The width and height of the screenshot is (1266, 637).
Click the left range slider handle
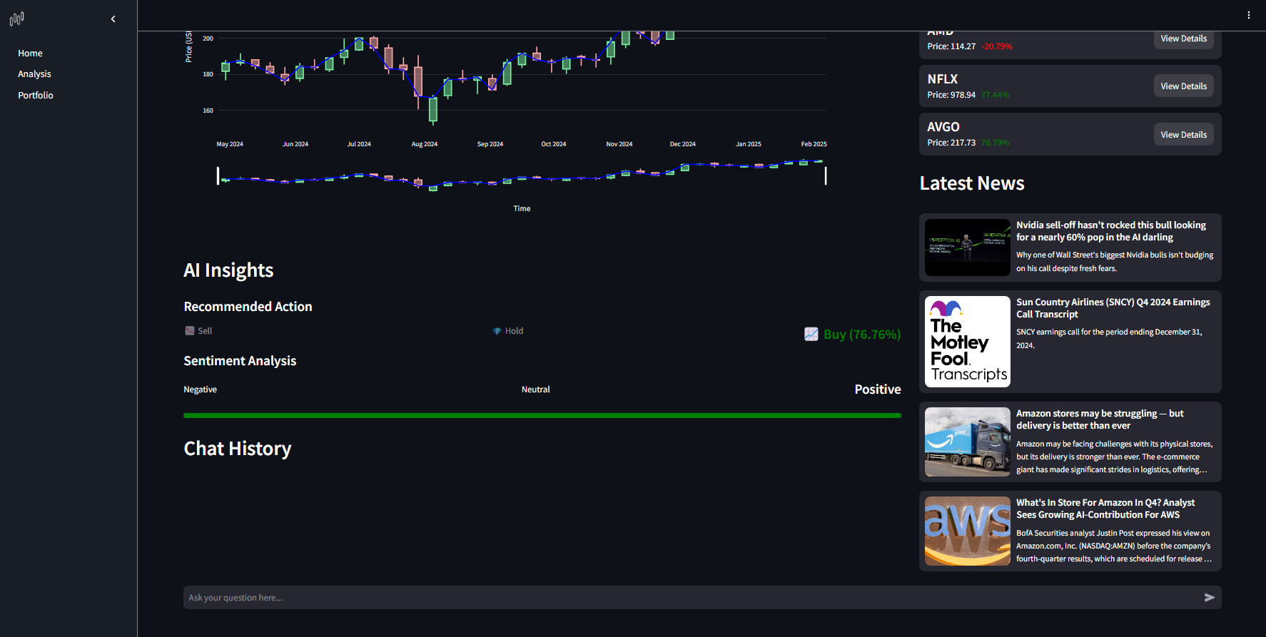click(218, 175)
